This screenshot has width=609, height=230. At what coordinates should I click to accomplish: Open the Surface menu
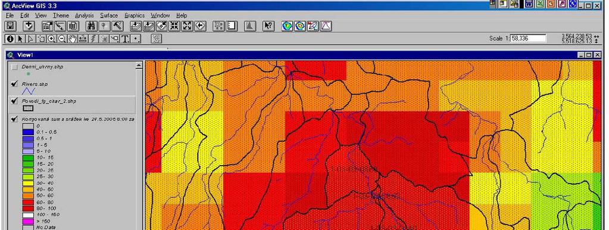109,15
